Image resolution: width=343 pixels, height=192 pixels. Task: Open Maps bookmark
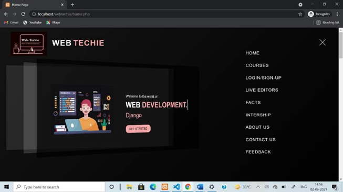pyautogui.click(x=53, y=22)
